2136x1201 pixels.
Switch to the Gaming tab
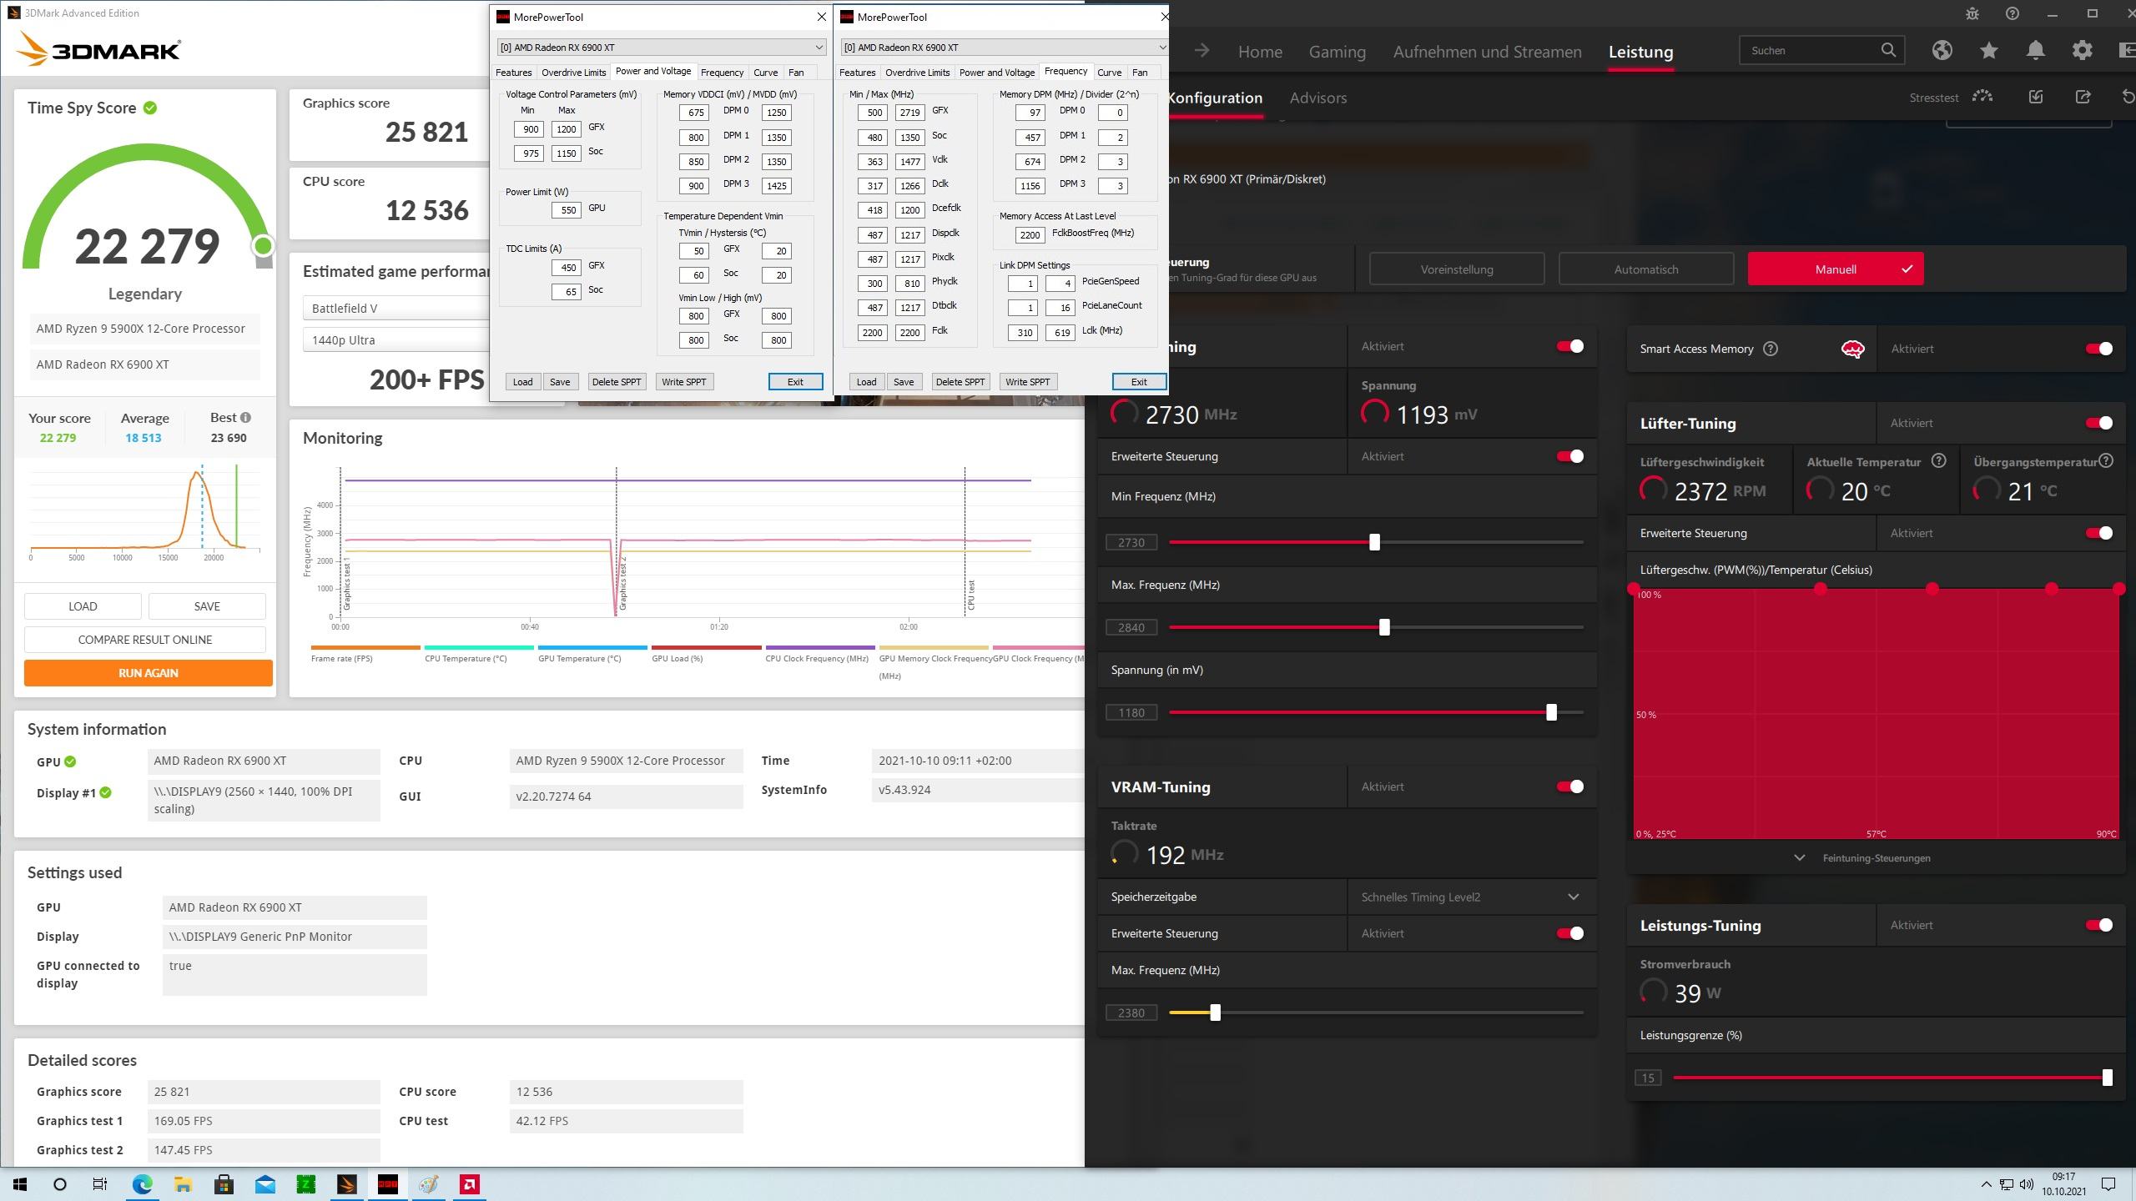(x=1337, y=52)
